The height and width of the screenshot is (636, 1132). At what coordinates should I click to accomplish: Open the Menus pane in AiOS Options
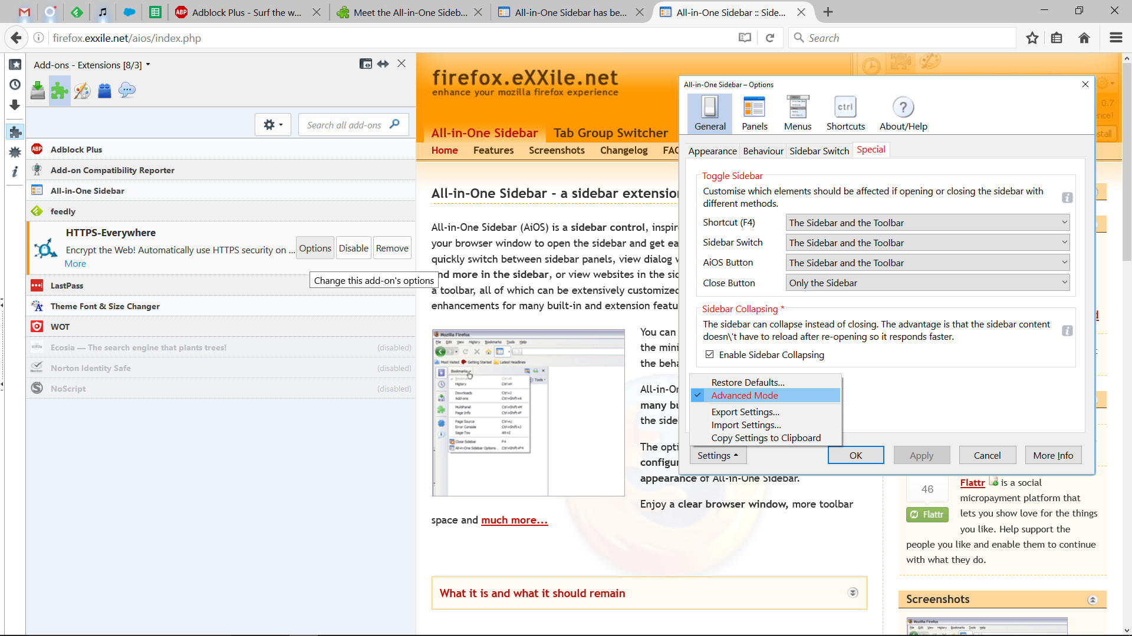click(798, 114)
